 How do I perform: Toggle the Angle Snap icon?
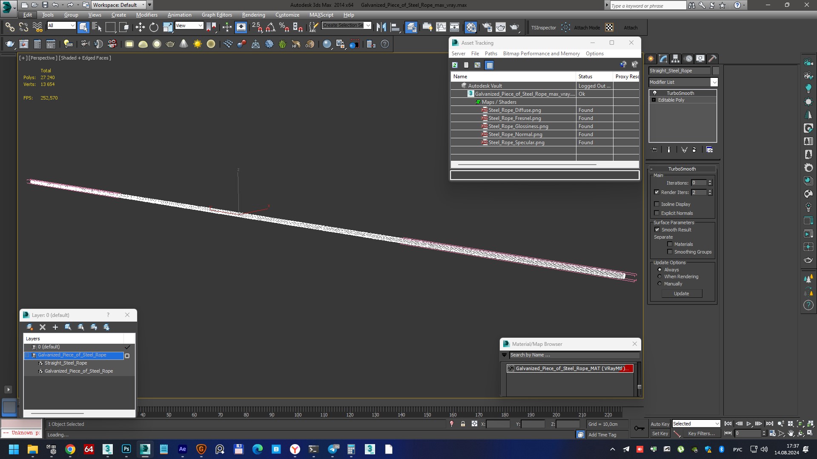[x=270, y=28]
